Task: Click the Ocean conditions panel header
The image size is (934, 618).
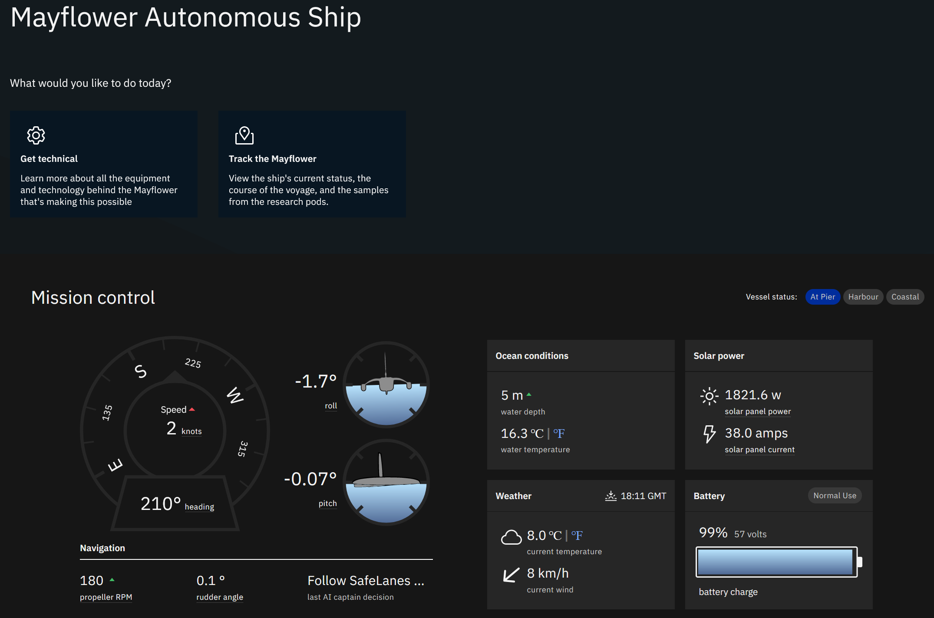Action: click(581, 355)
